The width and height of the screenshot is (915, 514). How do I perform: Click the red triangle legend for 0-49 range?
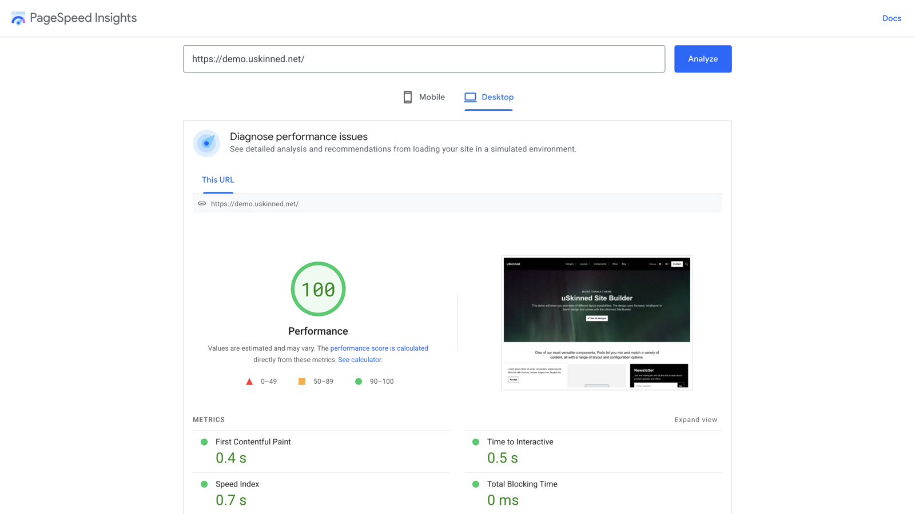coord(249,381)
